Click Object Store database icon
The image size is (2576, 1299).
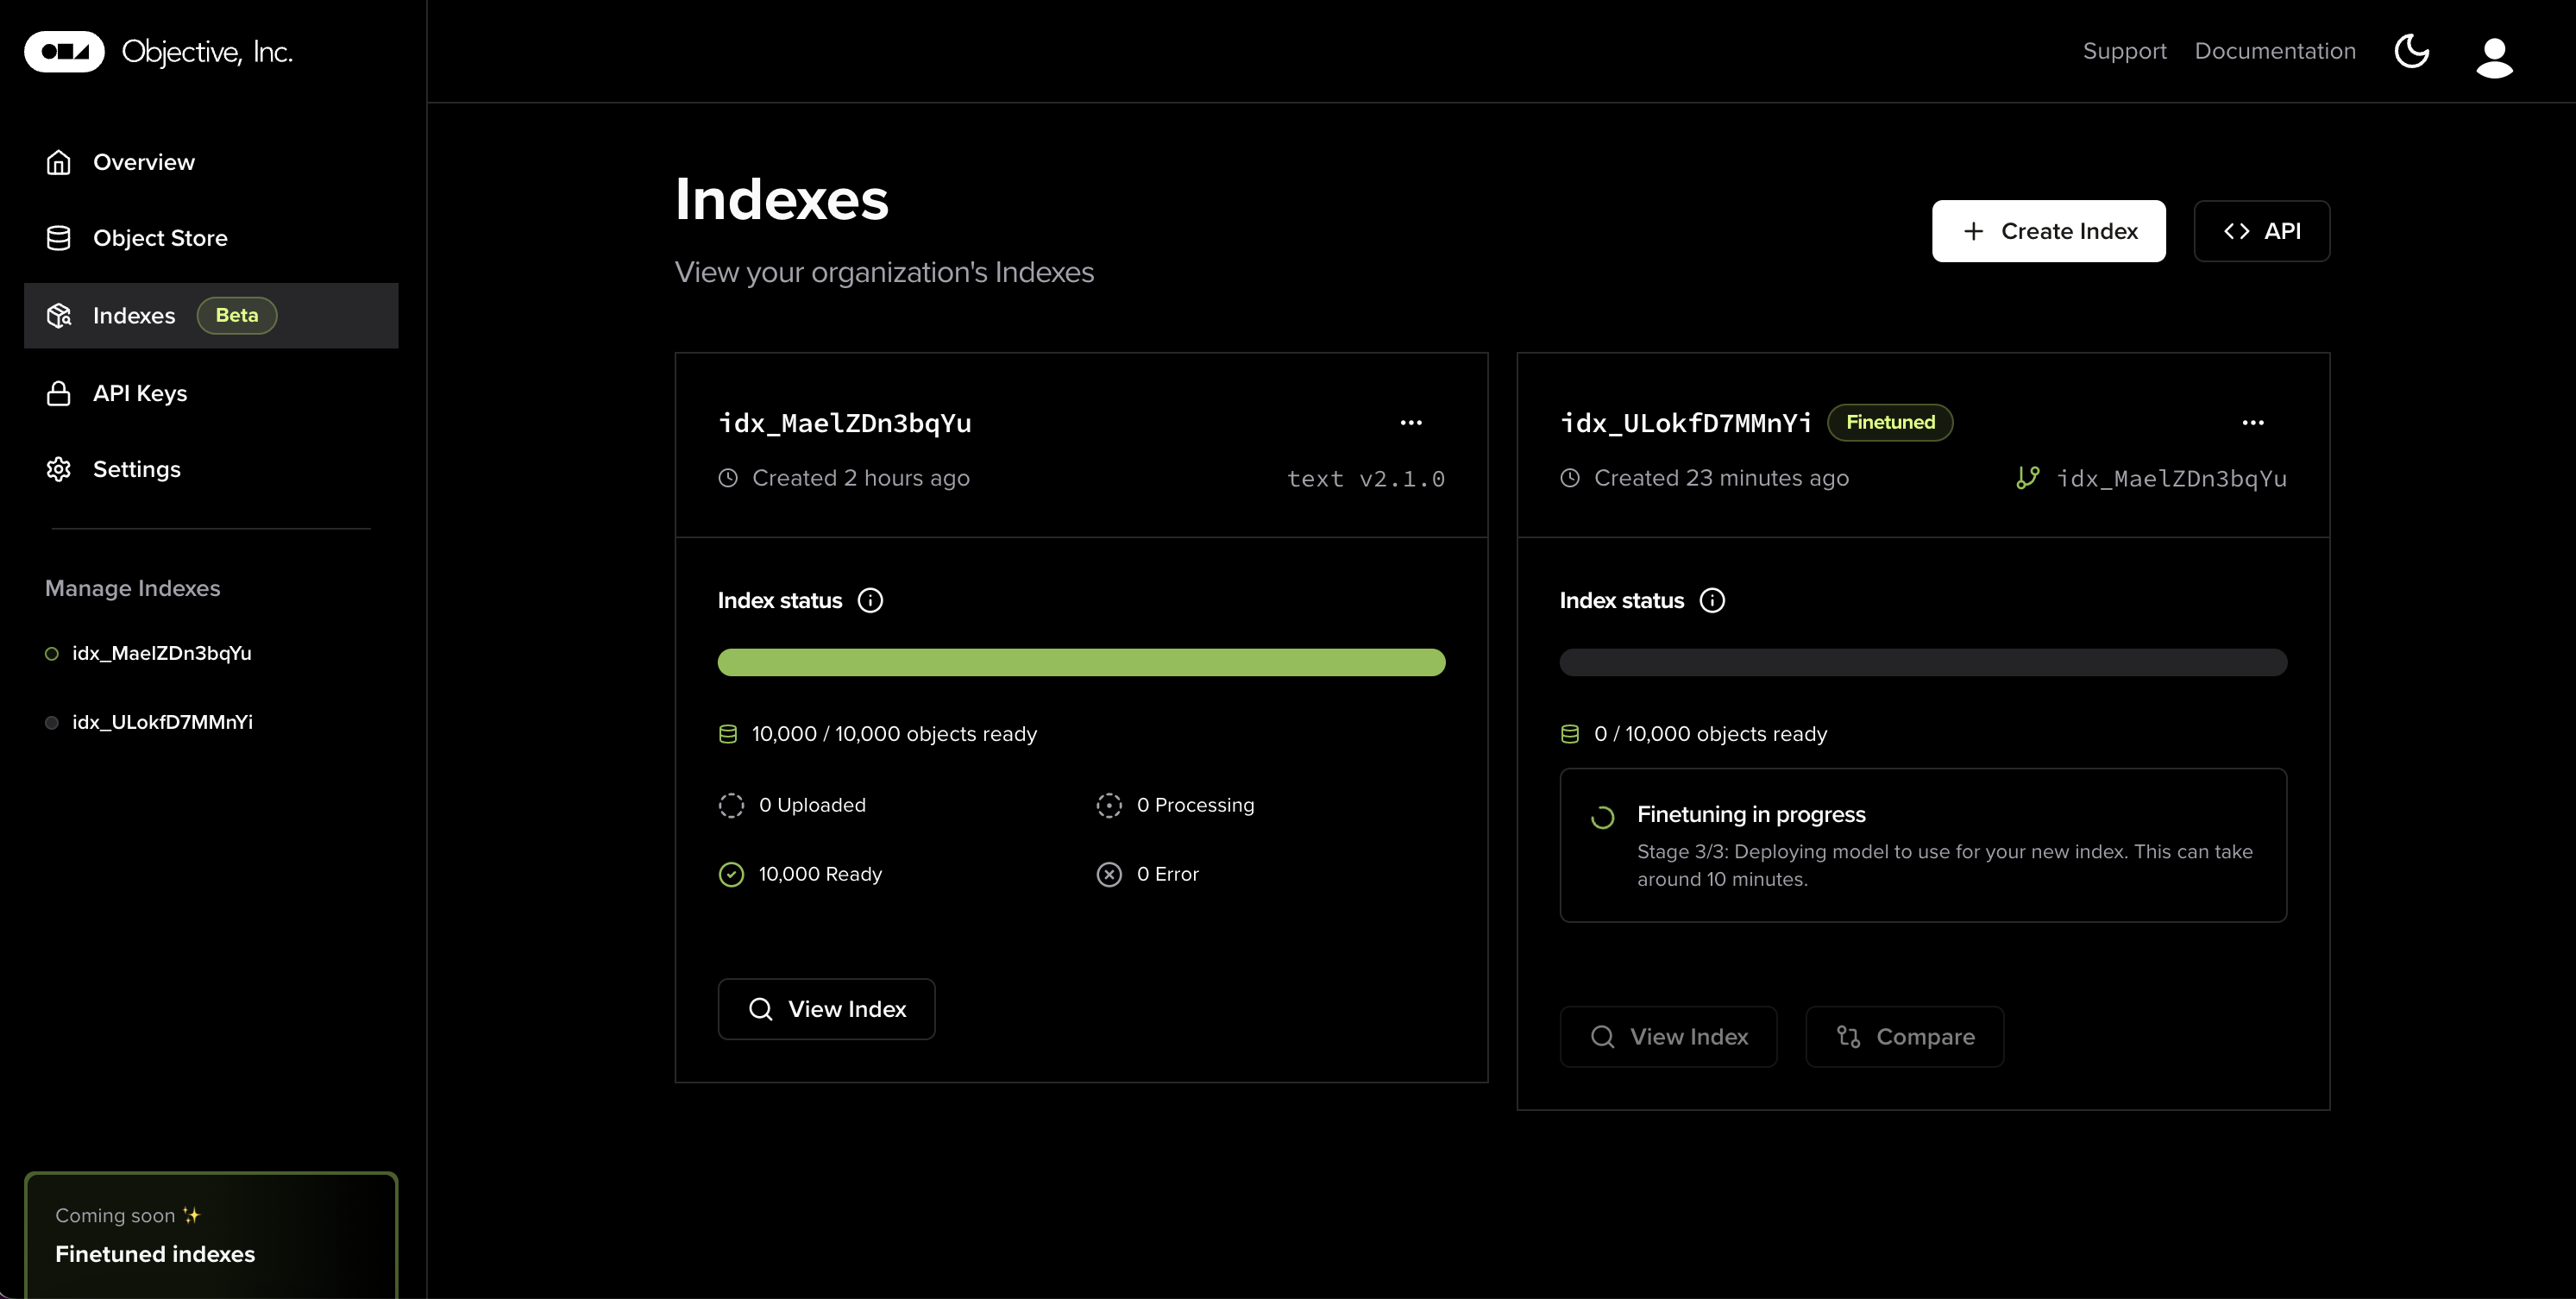coord(59,238)
